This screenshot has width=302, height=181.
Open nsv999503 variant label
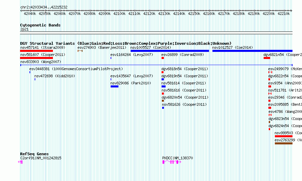[288, 133]
